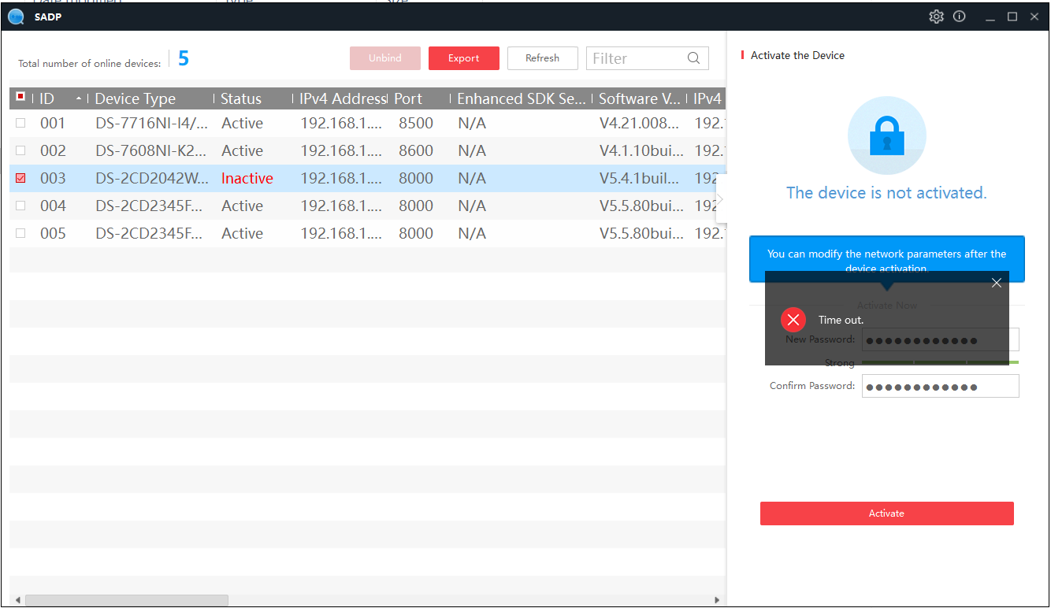This screenshot has width=1051, height=608.
Task: Click the search magnifier in Filter box
Action: click(693, 58)
